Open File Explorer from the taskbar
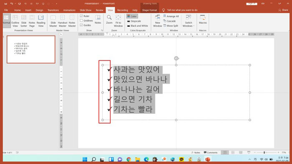Viewport: 292px width, 164px height. tap(137, 159)
